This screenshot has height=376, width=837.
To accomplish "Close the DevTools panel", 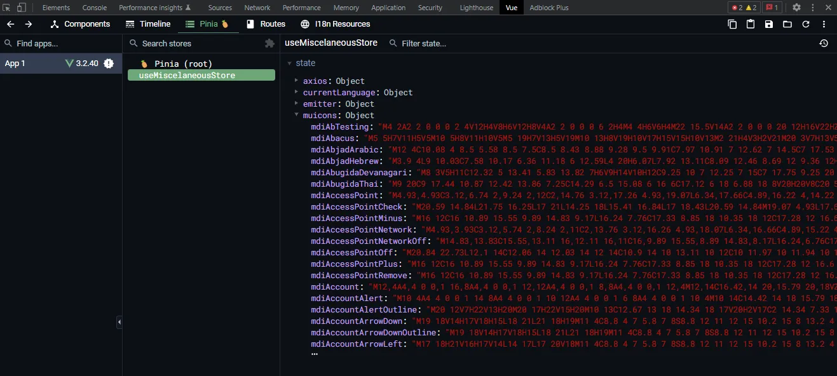I will 827,8.
